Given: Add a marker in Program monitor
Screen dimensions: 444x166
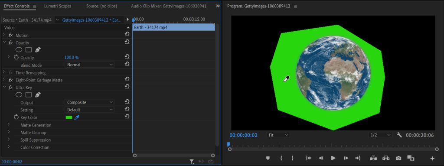Looking at the screenshot, I should tap(268, 158).
